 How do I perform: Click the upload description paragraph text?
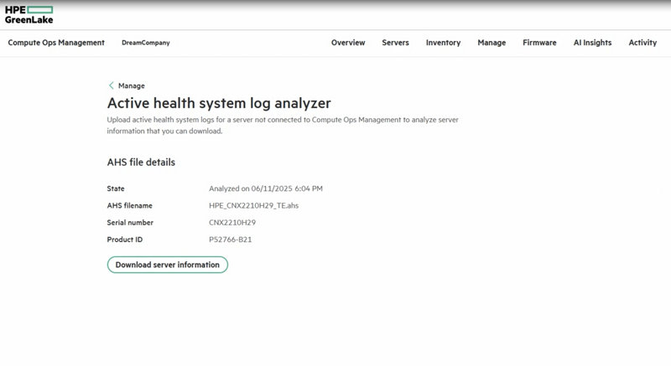tap(283, 126)
